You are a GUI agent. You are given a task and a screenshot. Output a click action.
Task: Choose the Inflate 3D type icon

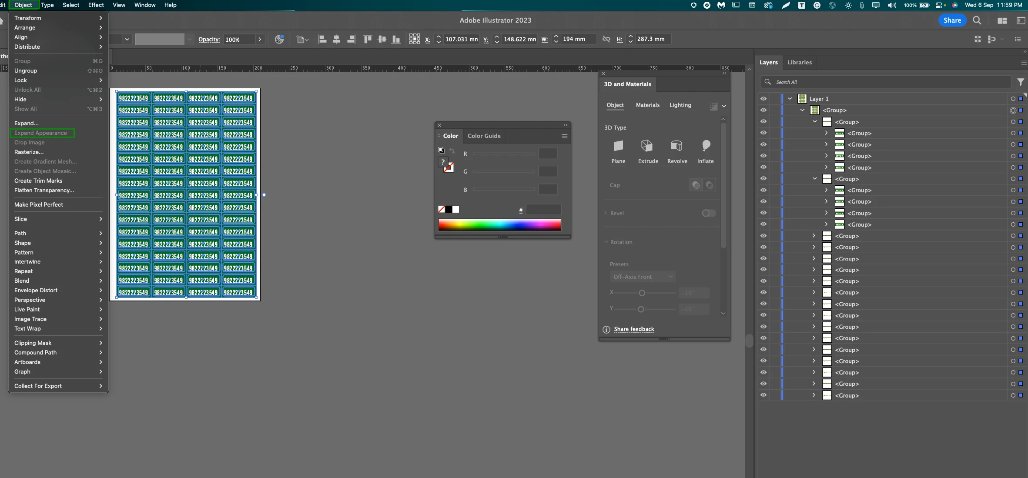(705, 146)
